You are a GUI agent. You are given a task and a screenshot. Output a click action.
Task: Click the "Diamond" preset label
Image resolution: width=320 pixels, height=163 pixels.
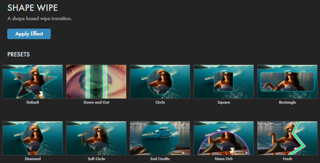(33, 159)
